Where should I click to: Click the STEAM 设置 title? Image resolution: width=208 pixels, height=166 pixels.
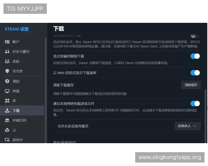pyautogui.click(x=17, y=29)
